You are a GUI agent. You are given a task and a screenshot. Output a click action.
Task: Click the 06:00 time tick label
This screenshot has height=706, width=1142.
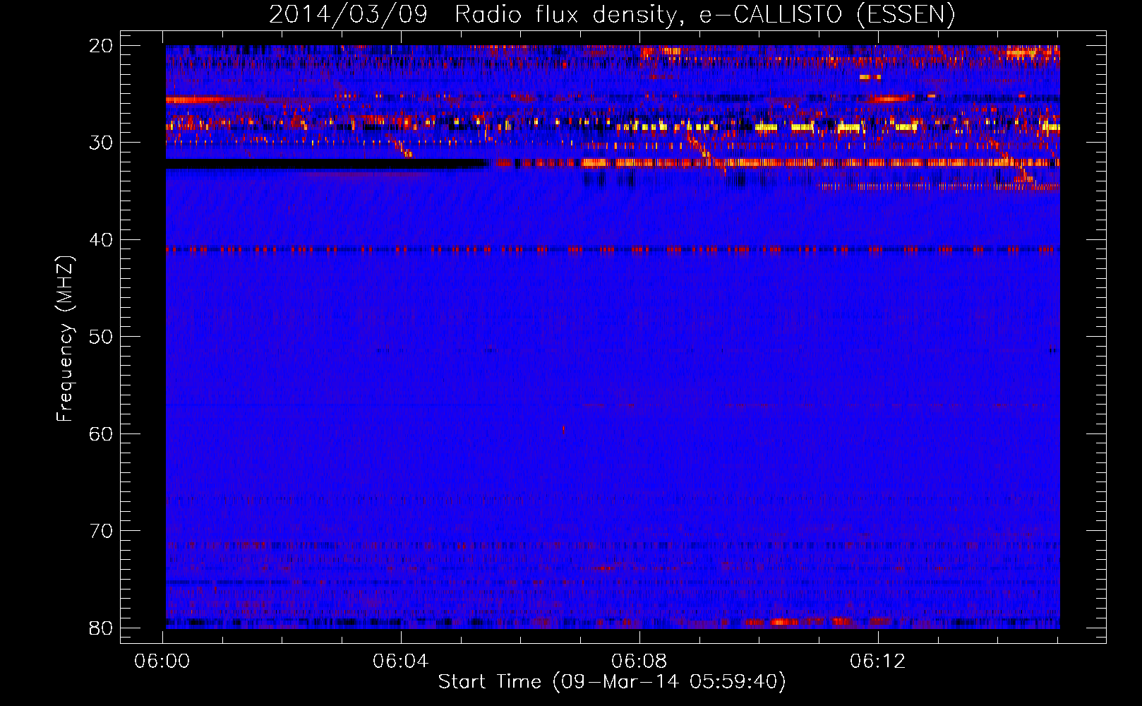[162, 662]
